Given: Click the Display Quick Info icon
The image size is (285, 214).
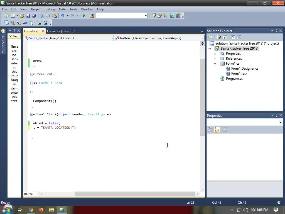Looking at the screenshot, I should [x=19, y=23].
